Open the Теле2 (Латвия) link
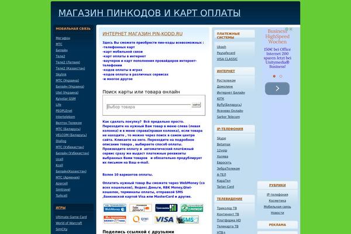Image resolution: width=351 pixels, height=234 pixels. point(68,62)
